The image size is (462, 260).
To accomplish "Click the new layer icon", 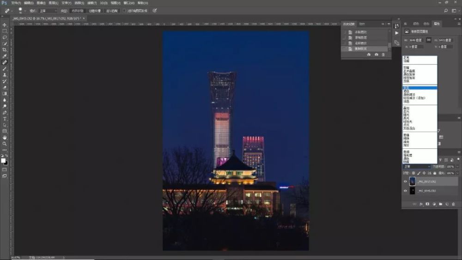I will tap(447, 204).
